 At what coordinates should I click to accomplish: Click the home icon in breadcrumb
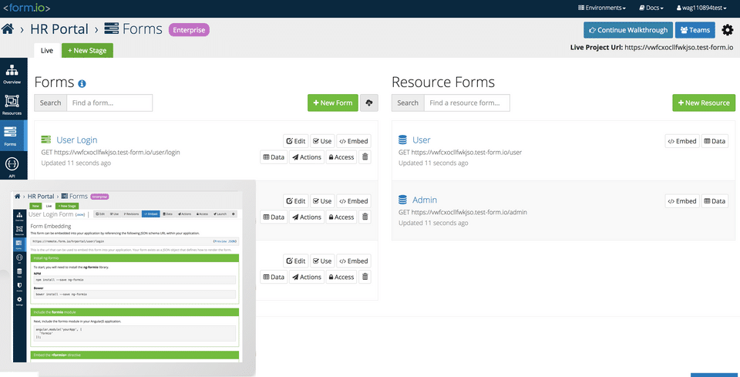click(x=8, y=29)
